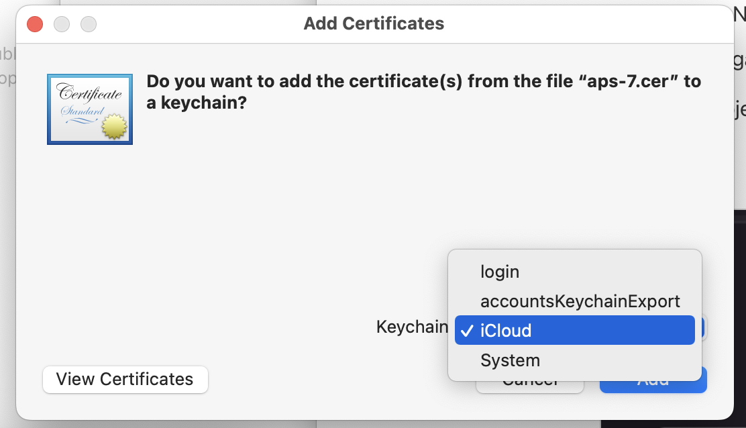Screen dimensions: 746x428
Task: Open the View Certificates button
Action: (125, 379)
